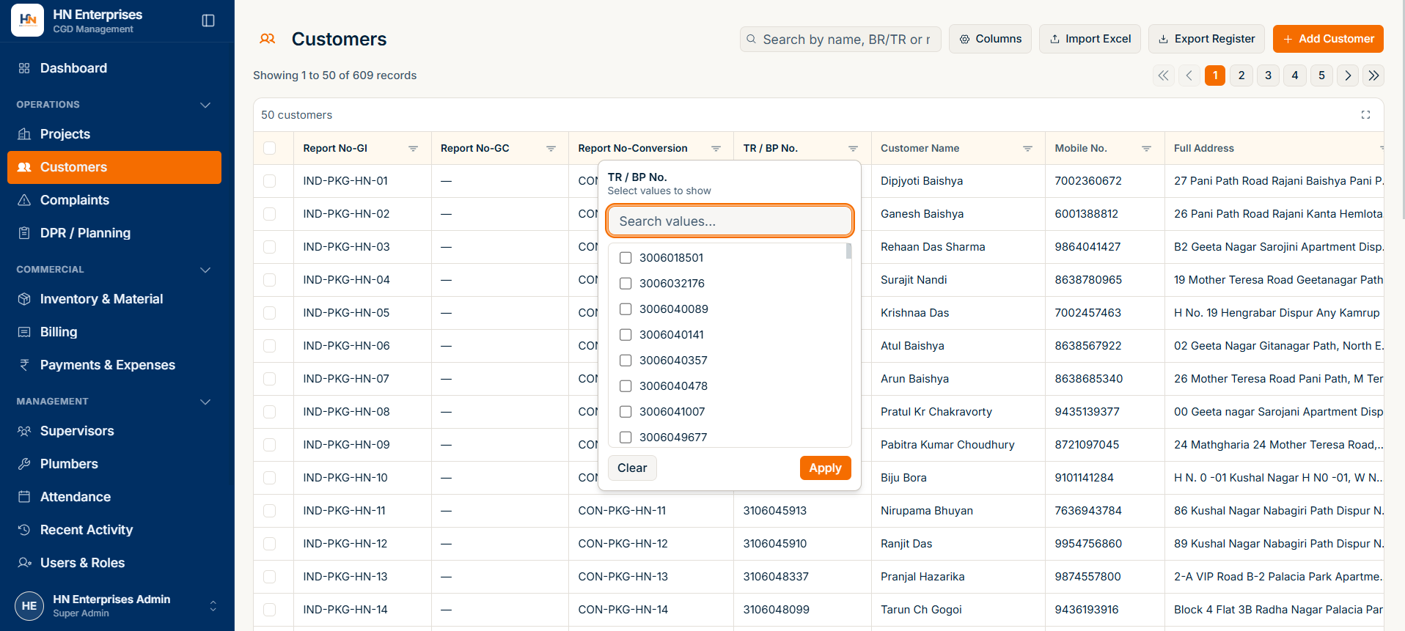The height and width of the screenshot is (631, 1405).
Task: Go to the previous page arrow
Action: pyautogui.click(x=1189, y=75)
